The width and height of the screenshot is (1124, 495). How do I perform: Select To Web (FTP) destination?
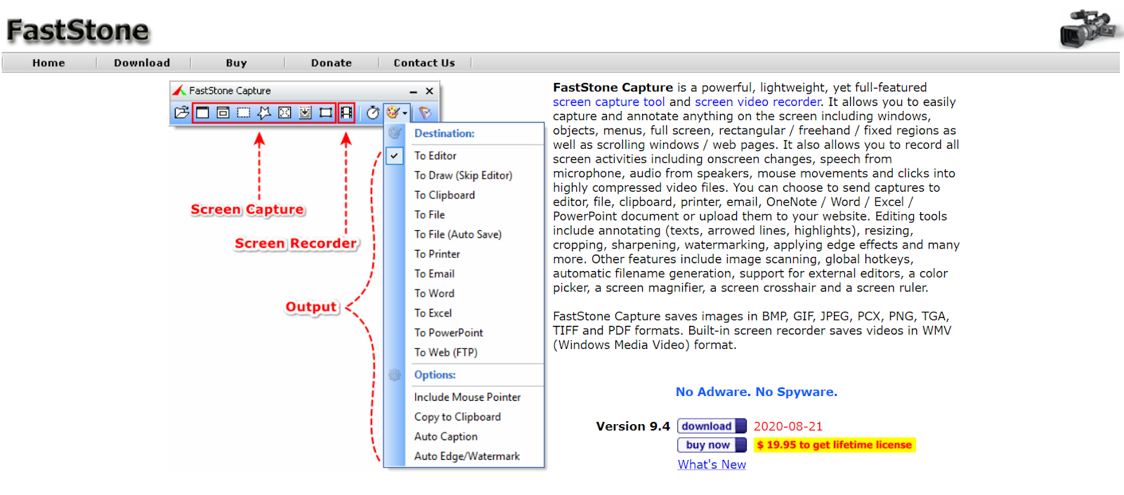(x=445, y=352)
